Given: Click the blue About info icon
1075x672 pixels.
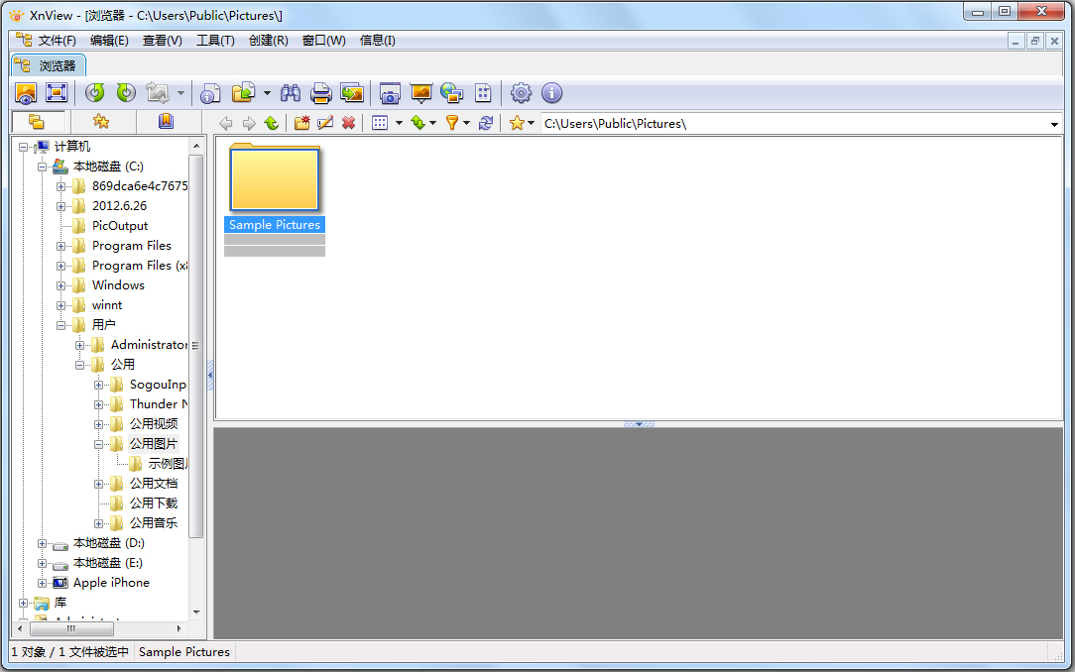Looking at the screenshot, I should (552, 93).
